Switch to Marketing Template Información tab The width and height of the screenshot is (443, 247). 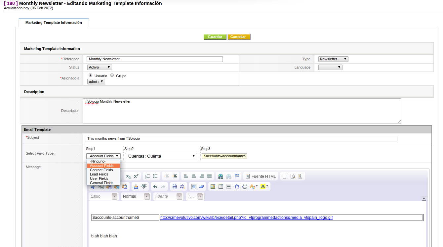point(54,23)
